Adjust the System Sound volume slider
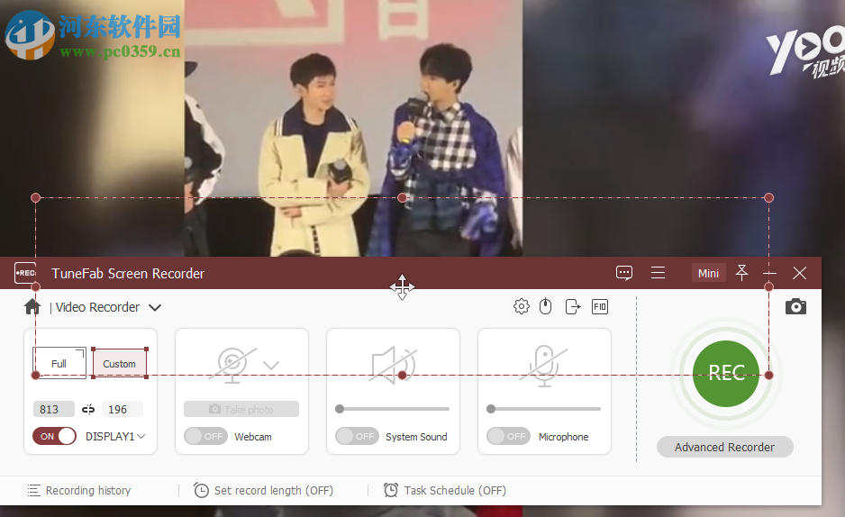This screenshot has height=517, width=845. tap(393, 409)
